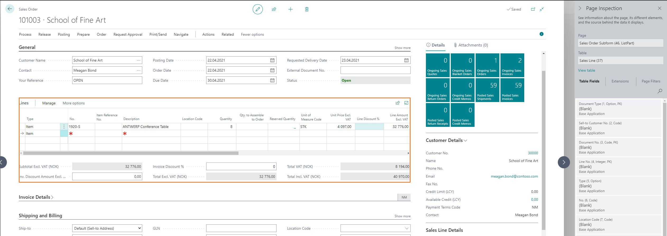Open the Posting Date calendar picker

[272, 60]
